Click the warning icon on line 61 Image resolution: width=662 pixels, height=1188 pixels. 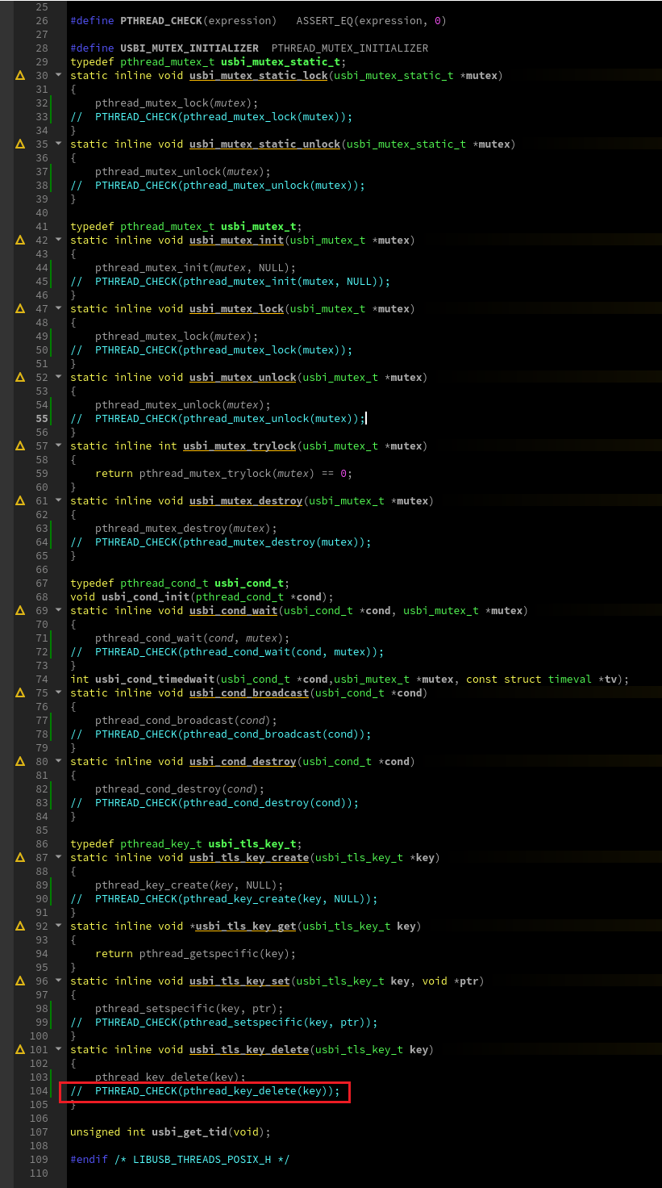20,501
